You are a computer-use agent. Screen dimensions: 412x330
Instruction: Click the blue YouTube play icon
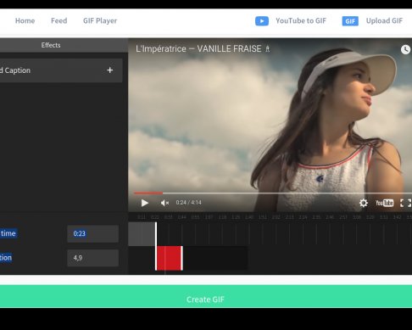(262, 21)
